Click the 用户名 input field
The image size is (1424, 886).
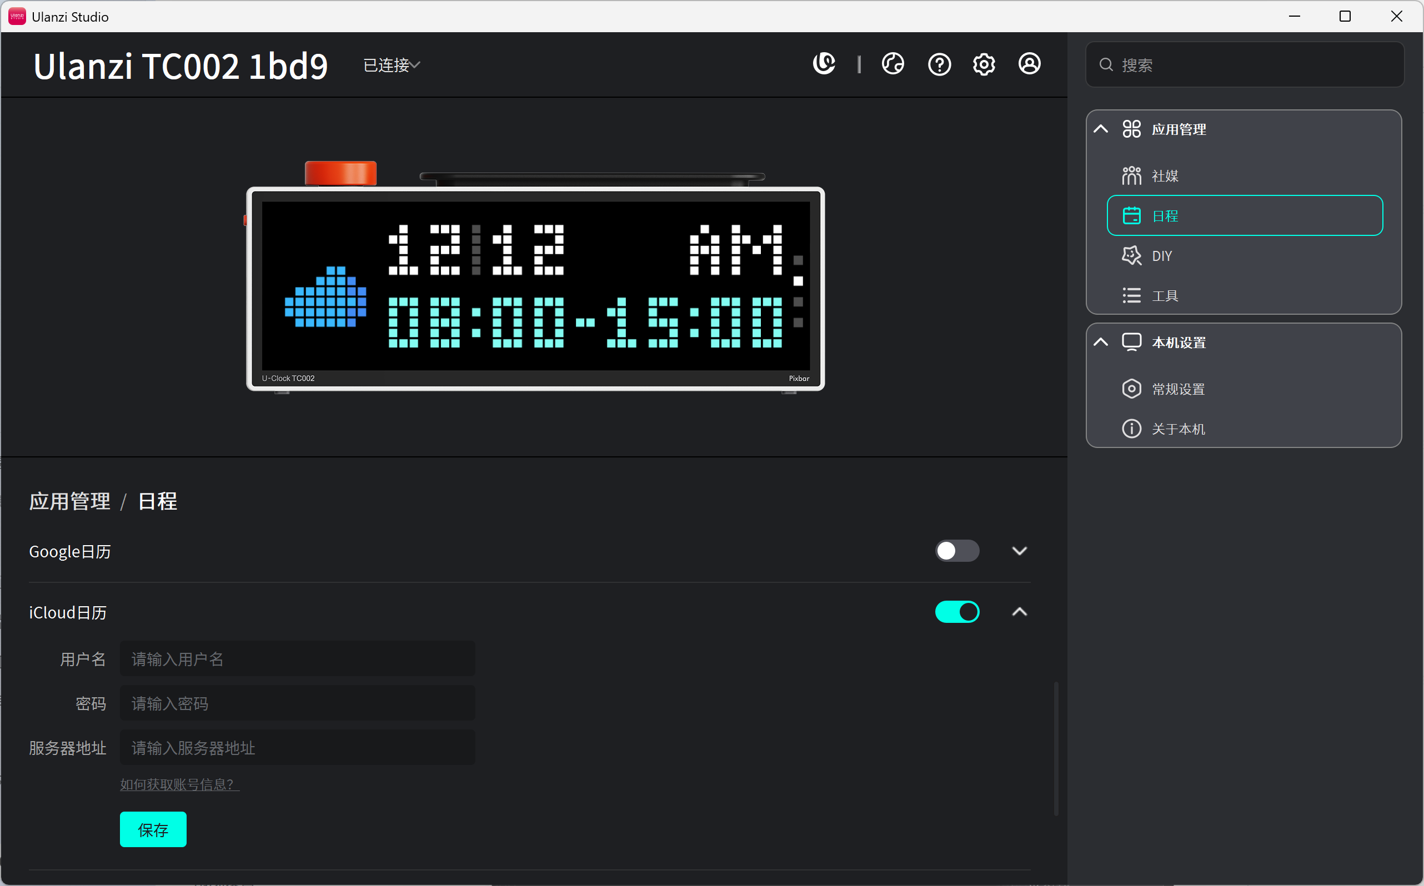click(x=297, y=658)
